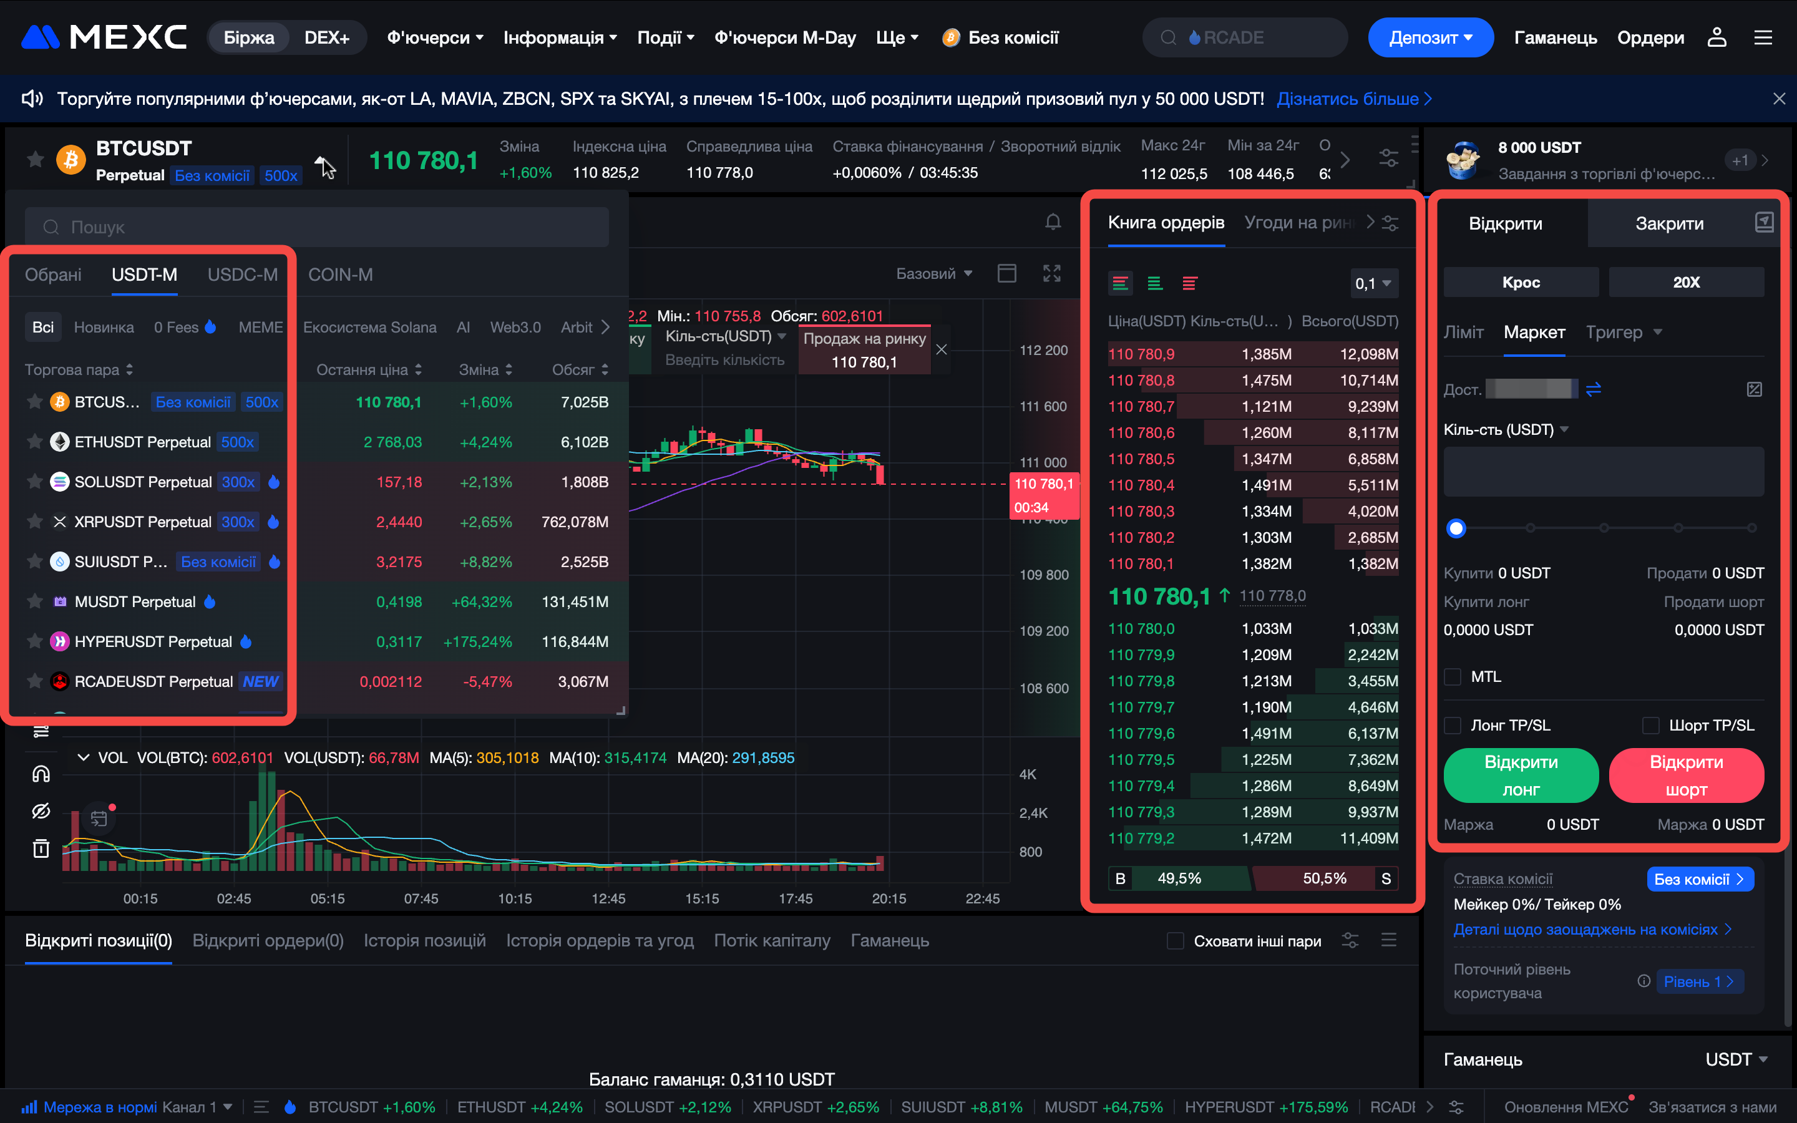This screenshot has width=1797, height=1123.
Task: Dismiss the futures promotion banner
Action: (1779, 99)
